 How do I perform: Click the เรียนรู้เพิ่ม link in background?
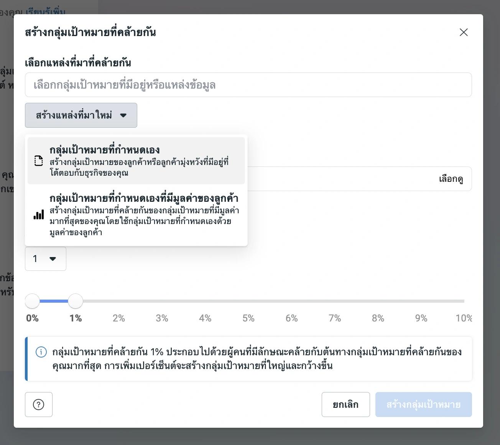point(46,12)
